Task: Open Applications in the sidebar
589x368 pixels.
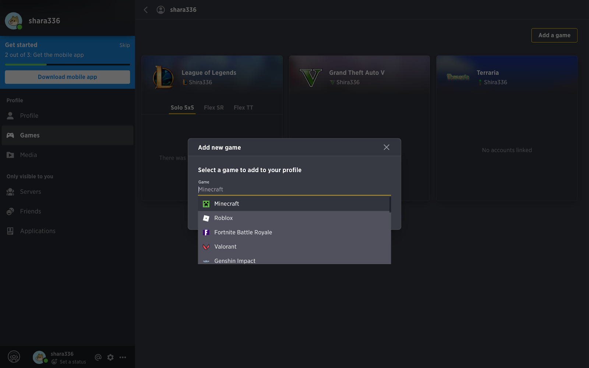Action: (x=67, y=231)
